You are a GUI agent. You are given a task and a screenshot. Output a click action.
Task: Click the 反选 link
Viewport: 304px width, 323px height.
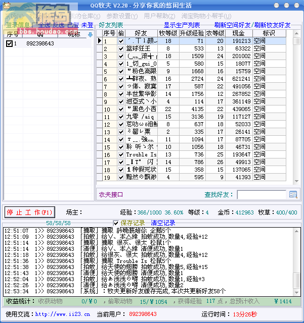point(59,25)
